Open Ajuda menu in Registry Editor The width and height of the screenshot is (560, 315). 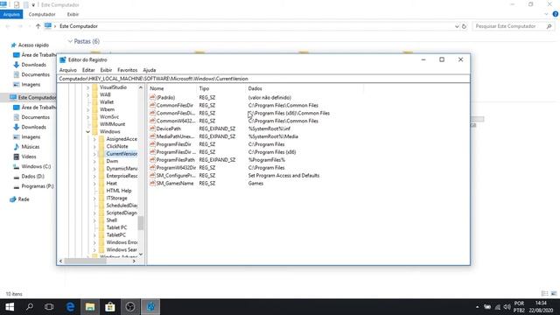[x=150, y=70]
